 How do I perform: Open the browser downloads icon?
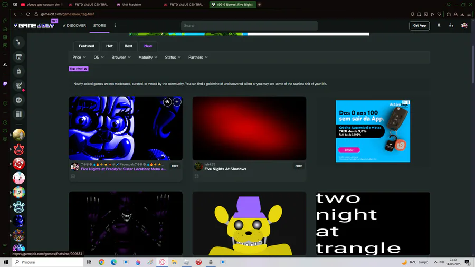pyautogui.click(x=462, y=14)
